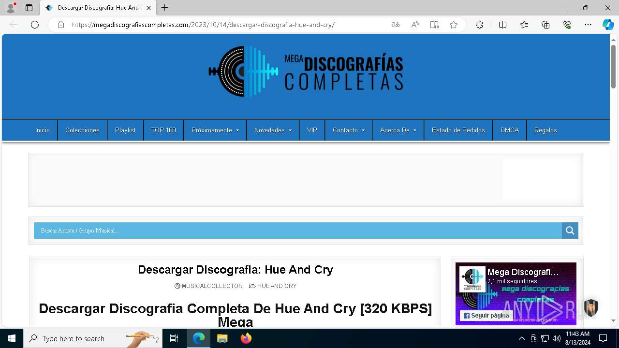619x348 pixels.
Task: Open Edge Settings and more menu
Action: pos(588,25)
